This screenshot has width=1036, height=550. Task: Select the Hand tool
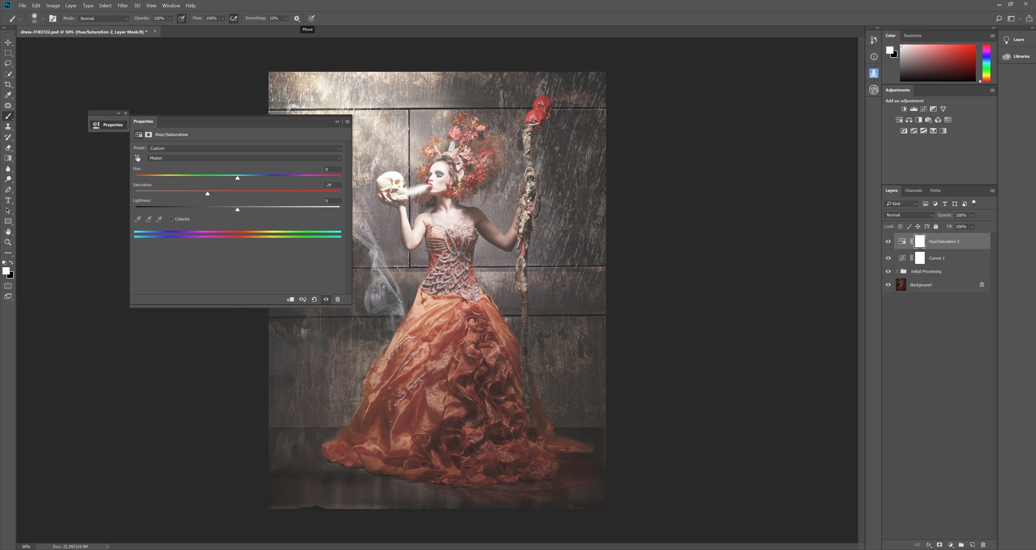[x=8, y=232]
